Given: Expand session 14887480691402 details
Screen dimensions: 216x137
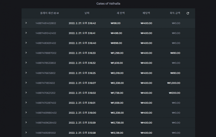Looking at the screenshot, I should 26,43.
